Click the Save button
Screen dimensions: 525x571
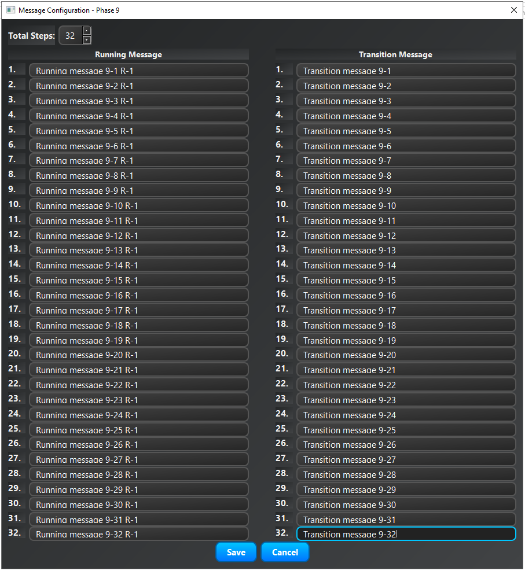236,552
